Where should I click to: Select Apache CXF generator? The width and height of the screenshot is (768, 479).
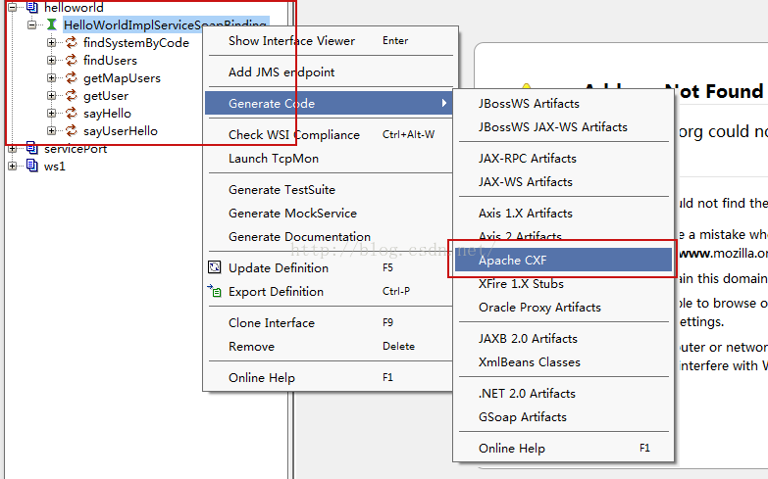(x=563, y=260)
